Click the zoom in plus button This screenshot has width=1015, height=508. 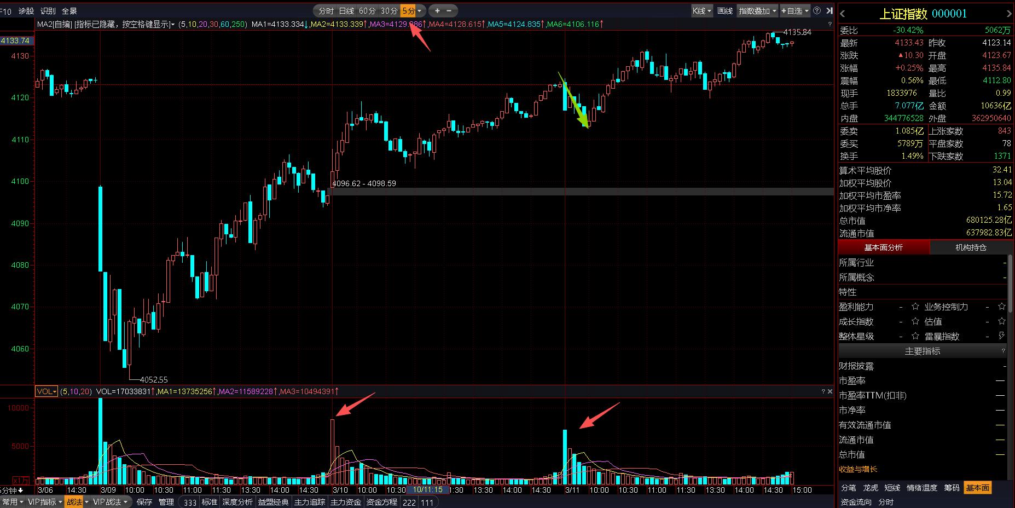437,11
